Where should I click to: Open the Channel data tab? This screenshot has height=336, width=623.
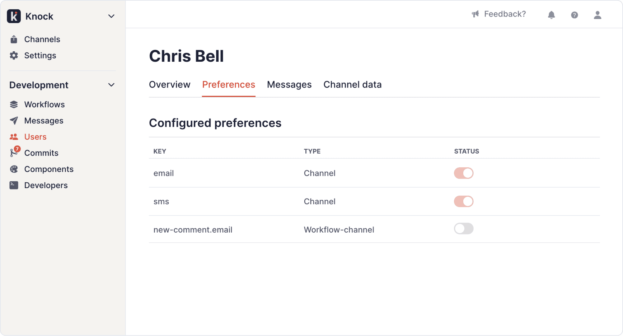352,85
